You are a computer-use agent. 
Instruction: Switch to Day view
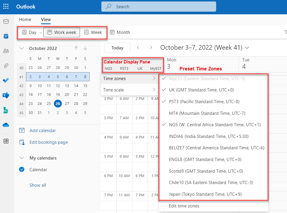tap(29, 32)
